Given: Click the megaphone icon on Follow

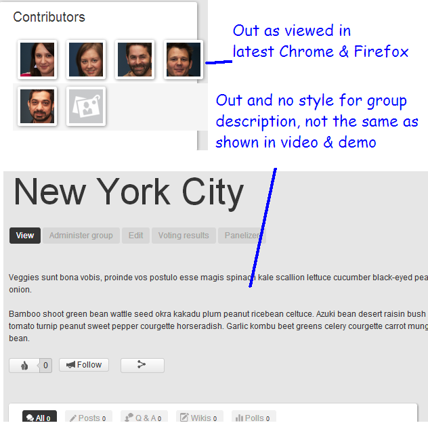Looking at the screenshot, I should pyautogui.click(x=70, y=365).
